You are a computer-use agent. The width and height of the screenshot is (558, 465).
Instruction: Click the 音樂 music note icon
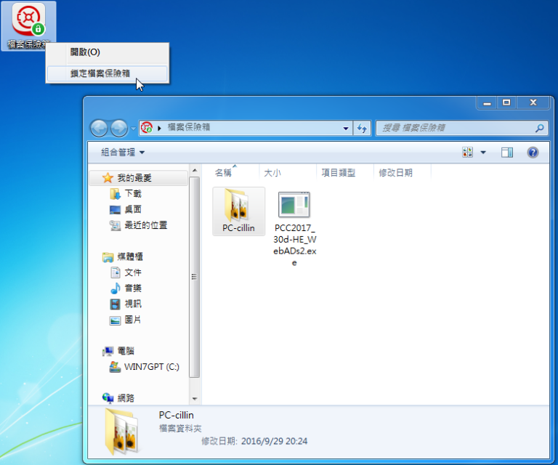[115, 288]
